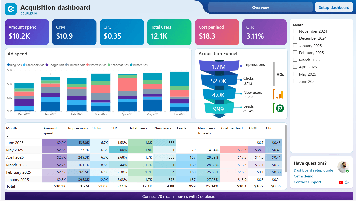Select the Facebook Ads legend entry
Image resolution: width=356 pixels, height=201 pixels.
tap(34, 65)
